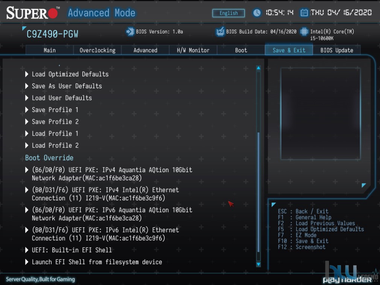Choose Save As User Defaults
Image resolution: width=380 pixels, height=285 pixels.
(67, 86)
